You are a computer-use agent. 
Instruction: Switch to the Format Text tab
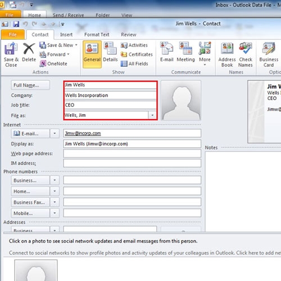[97, 34]
